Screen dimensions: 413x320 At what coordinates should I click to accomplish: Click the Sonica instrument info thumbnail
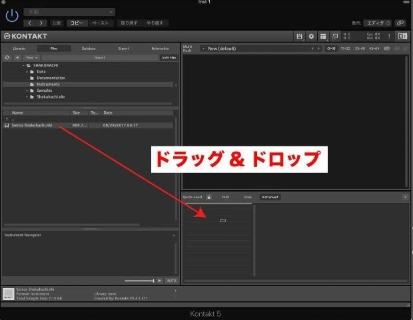click(x=9, y=294)
